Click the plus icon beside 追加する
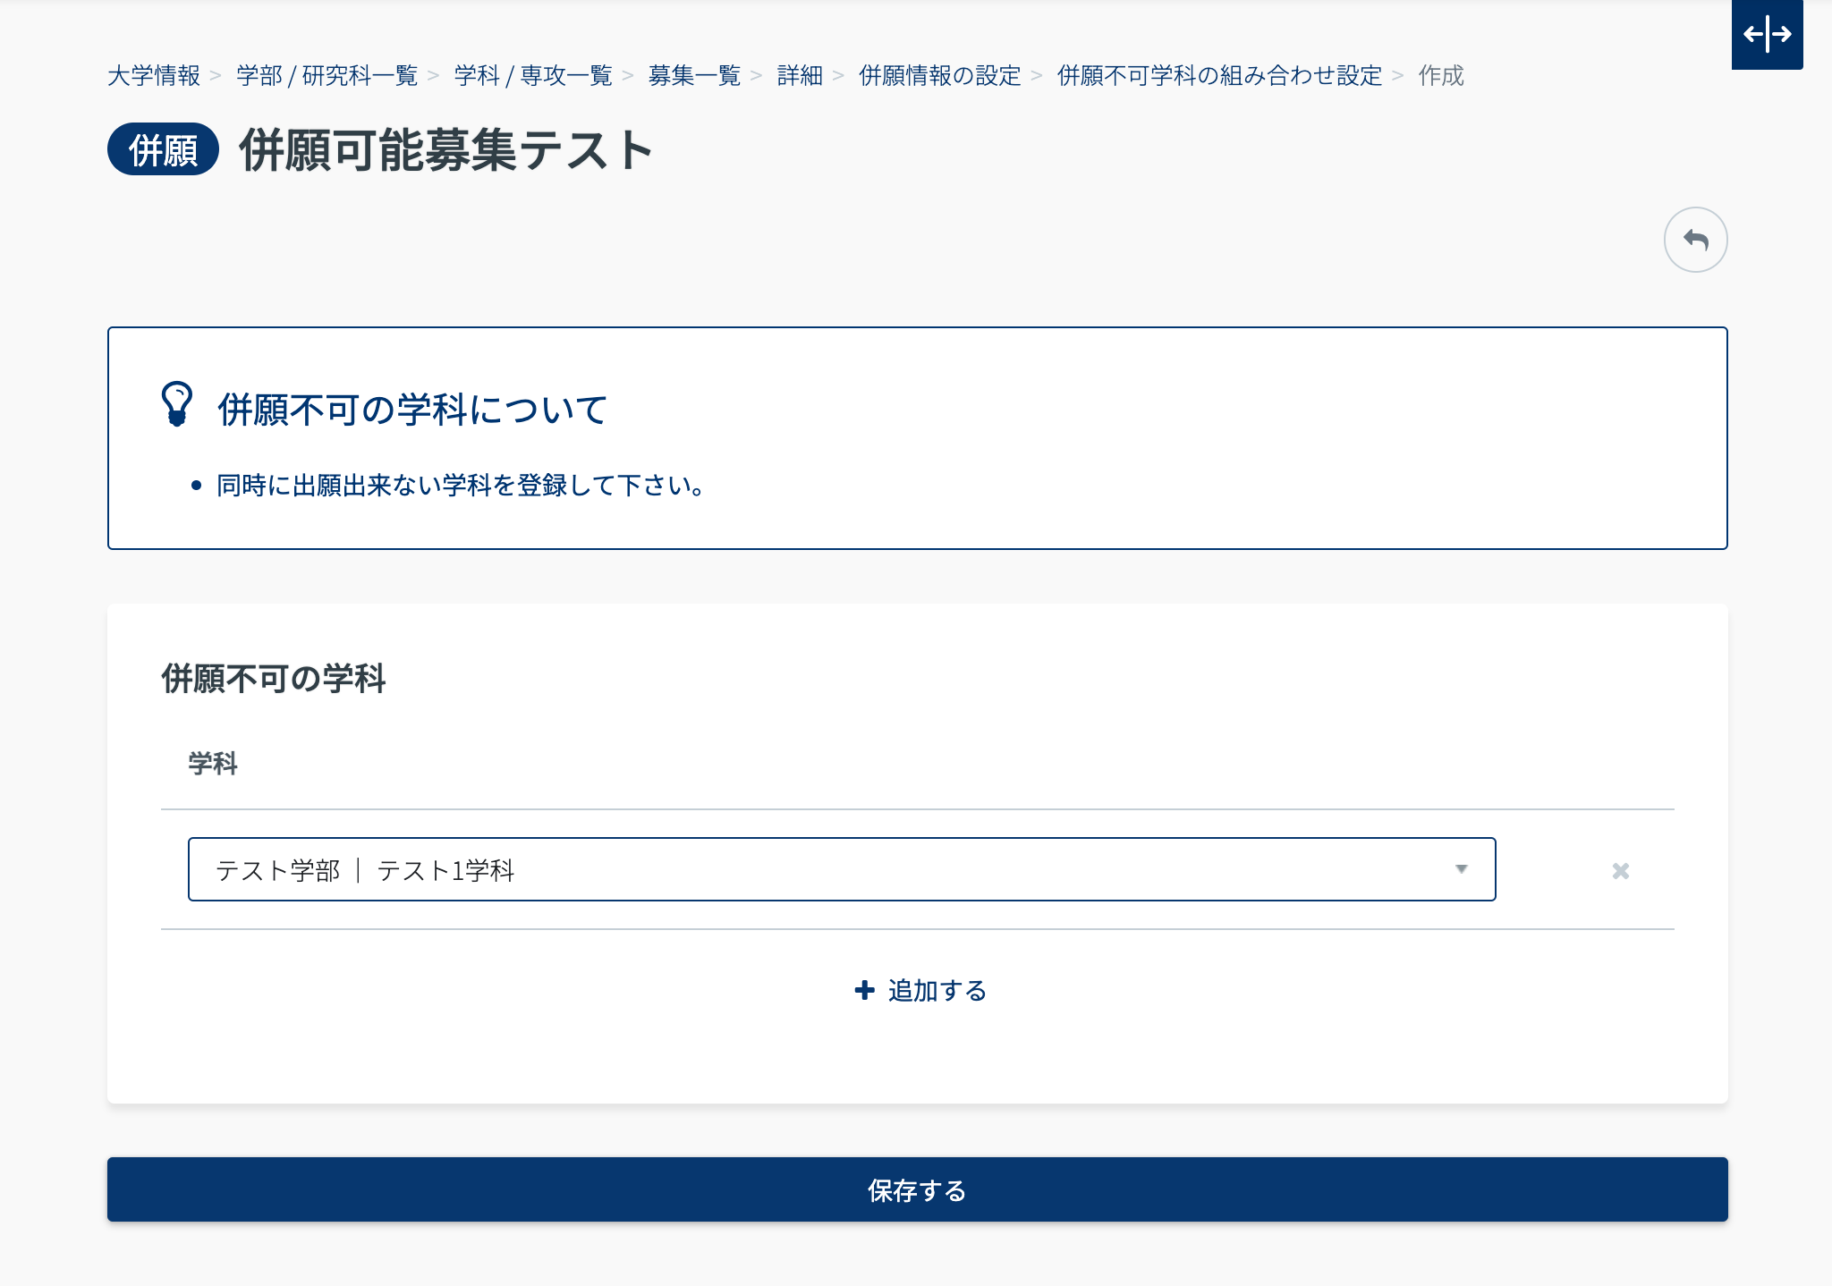 tap(864, 990)
